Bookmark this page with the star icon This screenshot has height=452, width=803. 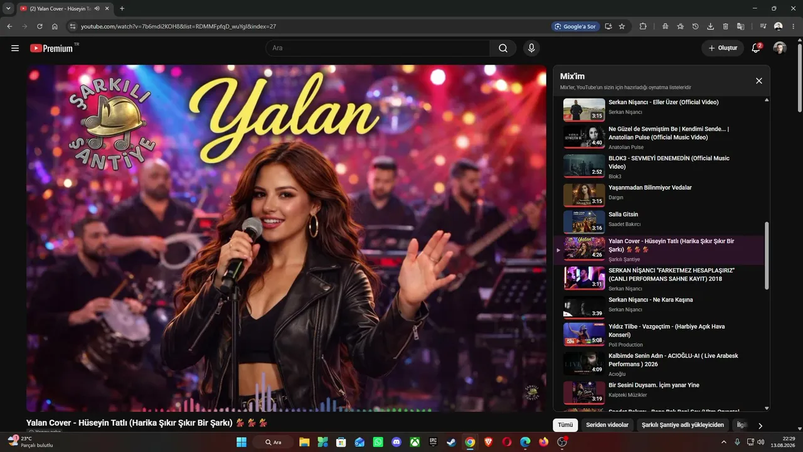tap(622, 26)
